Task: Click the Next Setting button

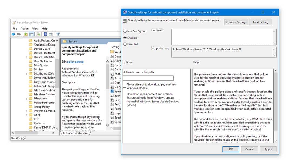Action: coord(261,22)
